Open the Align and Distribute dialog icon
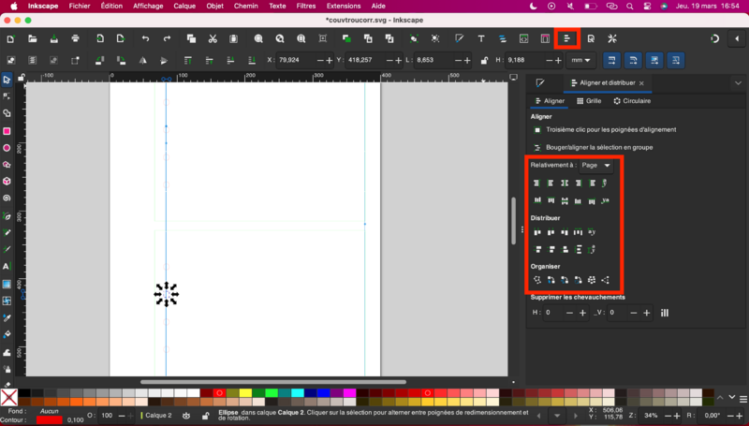Image resolution: width=749 pixels, height=426 pixels. tap(566, 38)
